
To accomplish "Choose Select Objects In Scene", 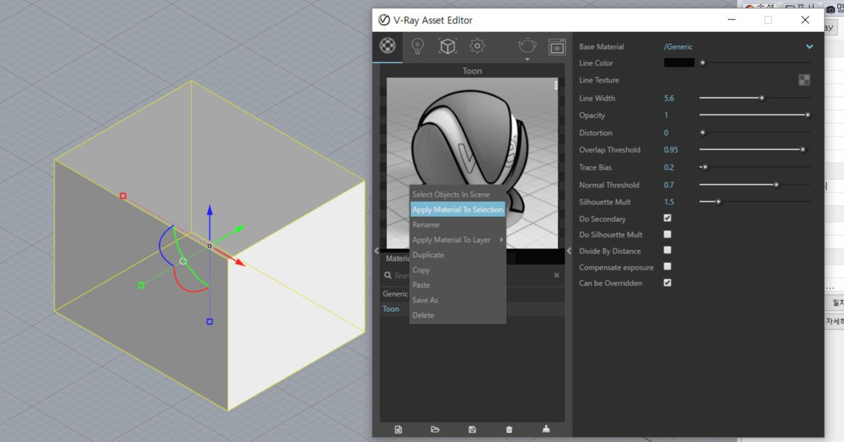I will click(458, 194).
